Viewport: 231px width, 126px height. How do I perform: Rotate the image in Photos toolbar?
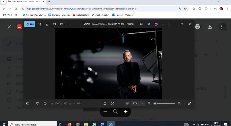tap(39, 24)
